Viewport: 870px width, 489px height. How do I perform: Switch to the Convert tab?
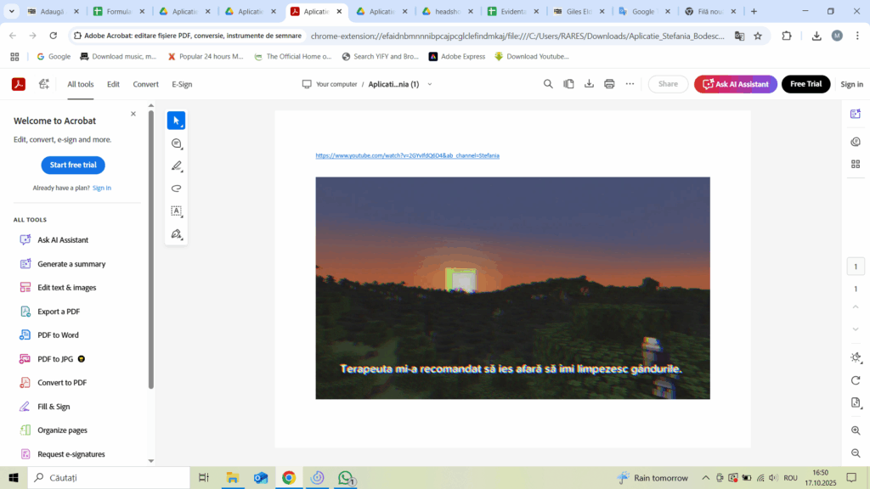pos(145,84)
